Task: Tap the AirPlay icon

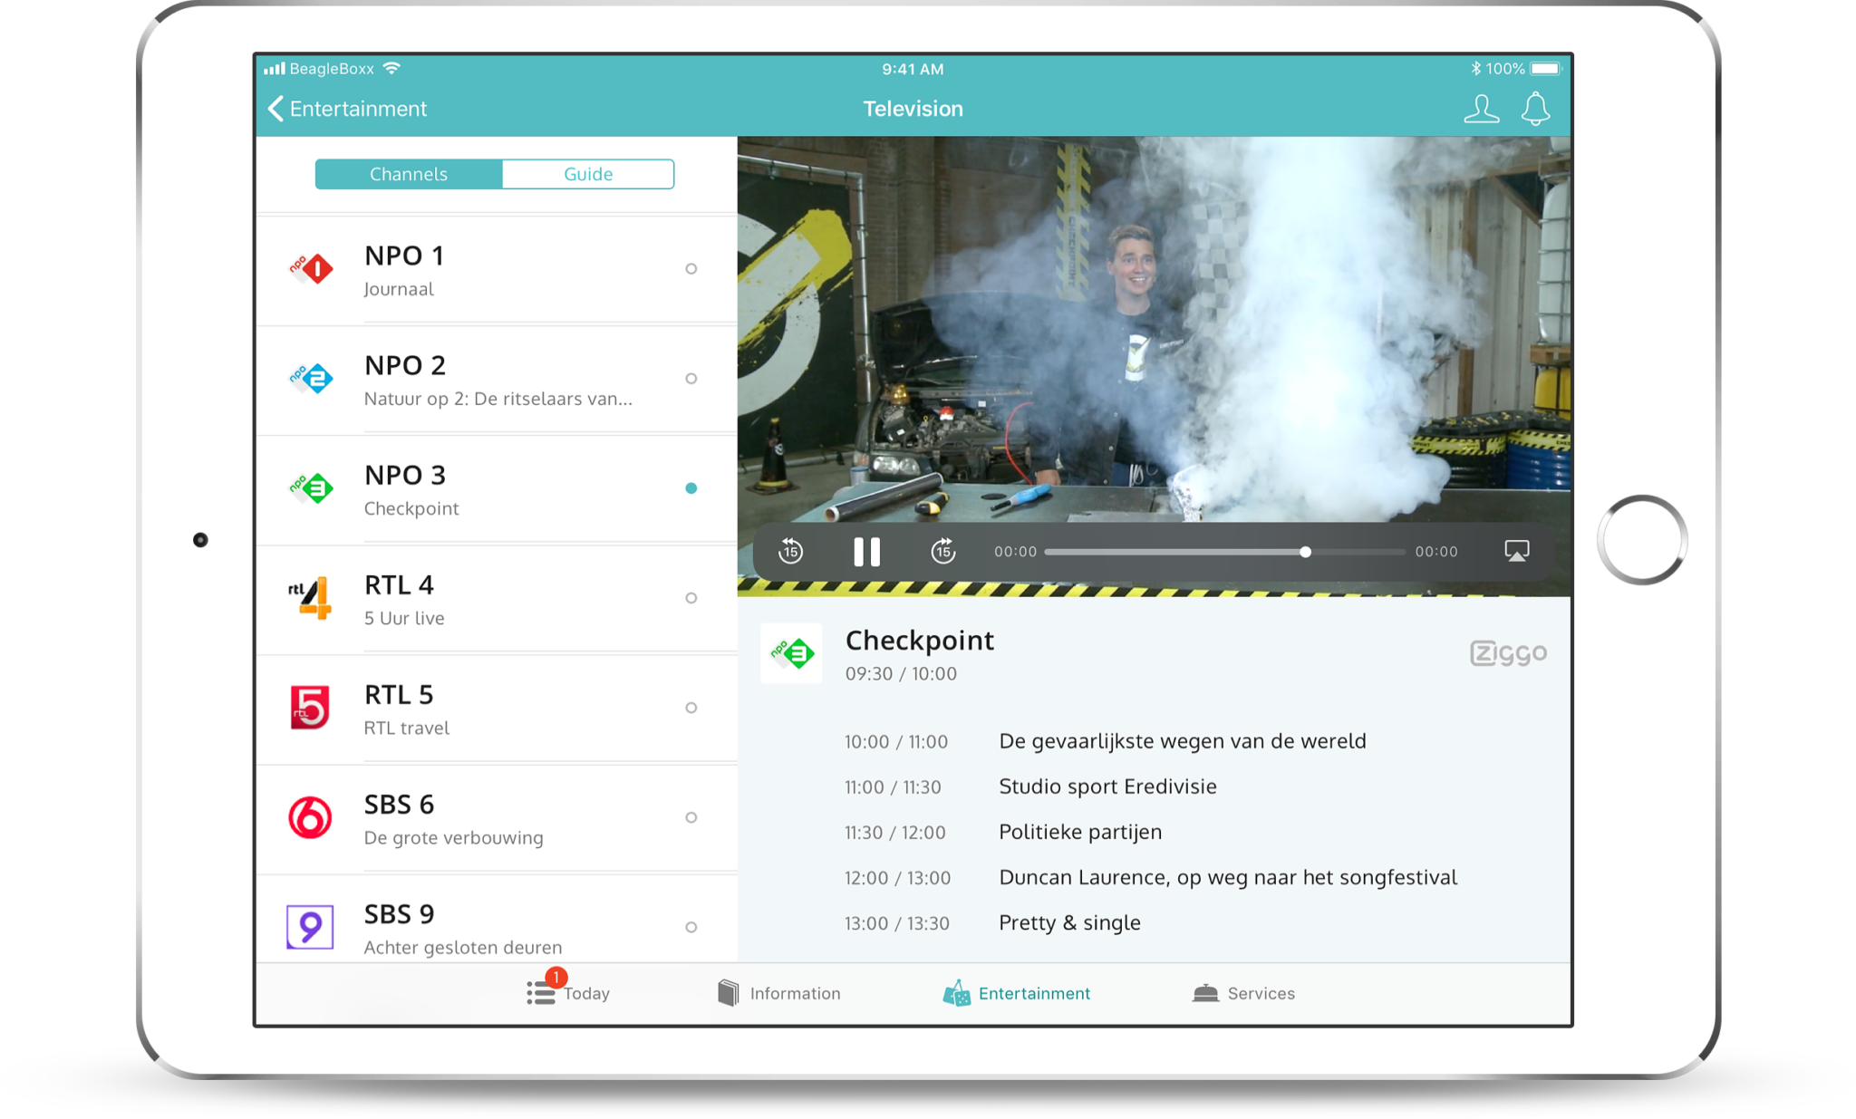Action: [1516, 551]
